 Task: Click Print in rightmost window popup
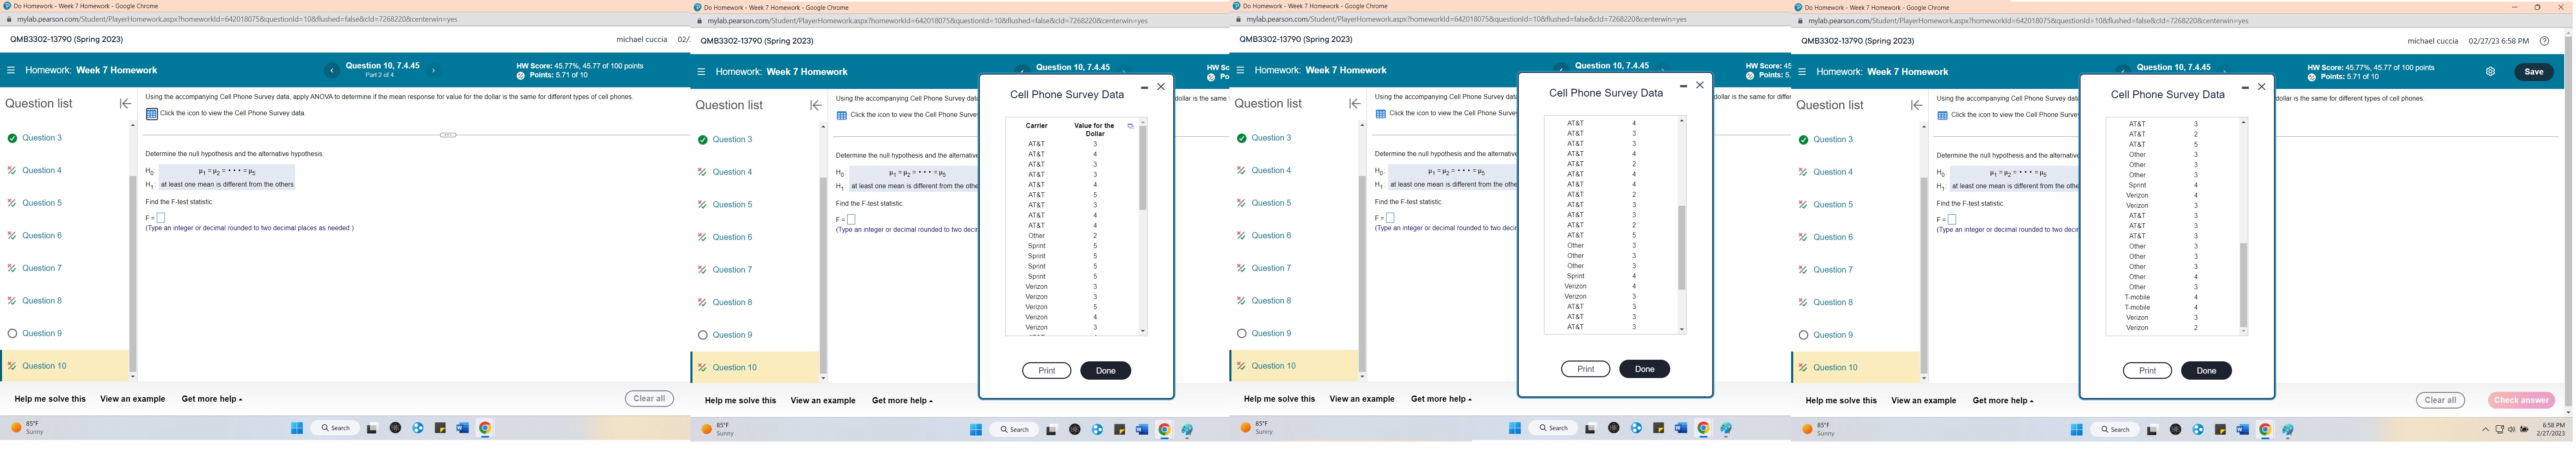(x=2147, y=371)
